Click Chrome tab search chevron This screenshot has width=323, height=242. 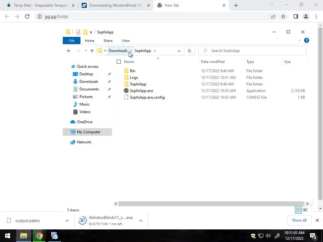(272, 4)
